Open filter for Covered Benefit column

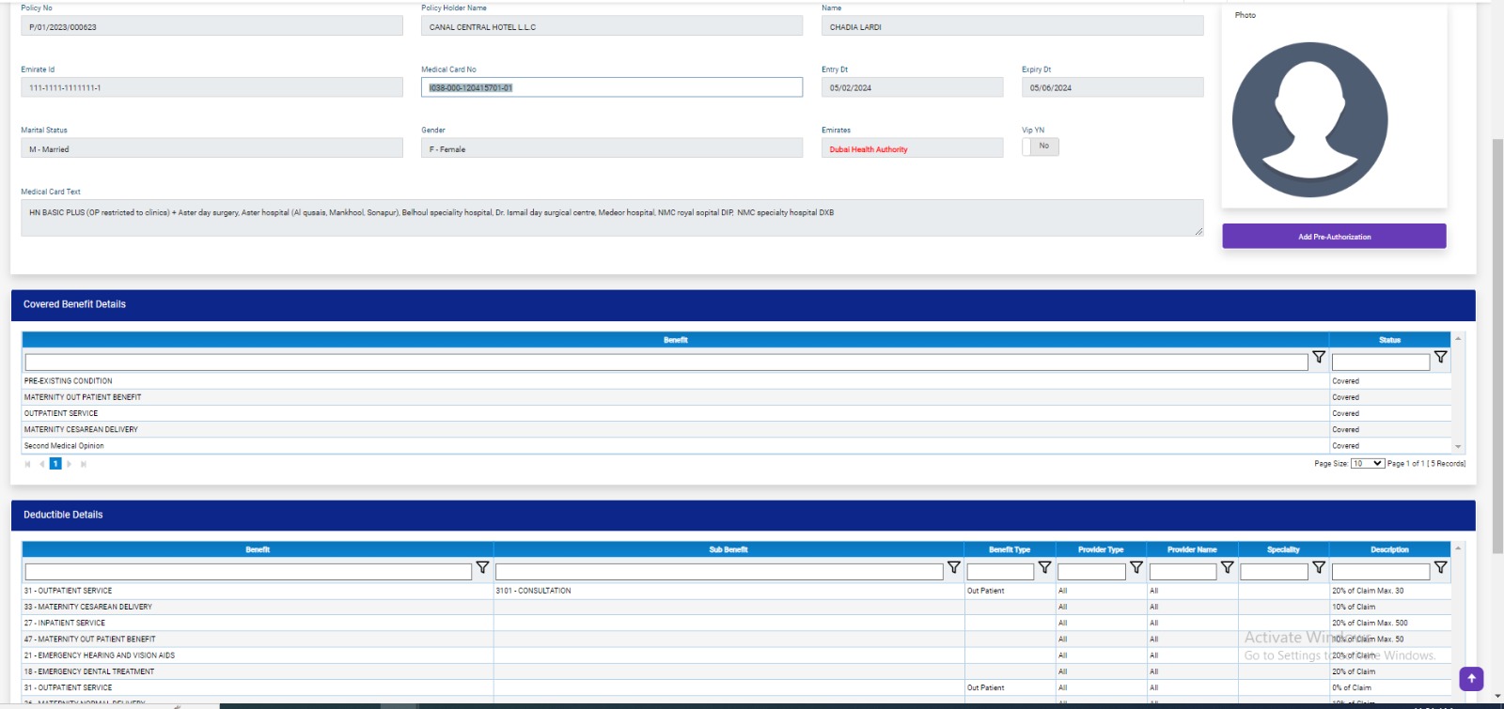[x=1319, y=358]
